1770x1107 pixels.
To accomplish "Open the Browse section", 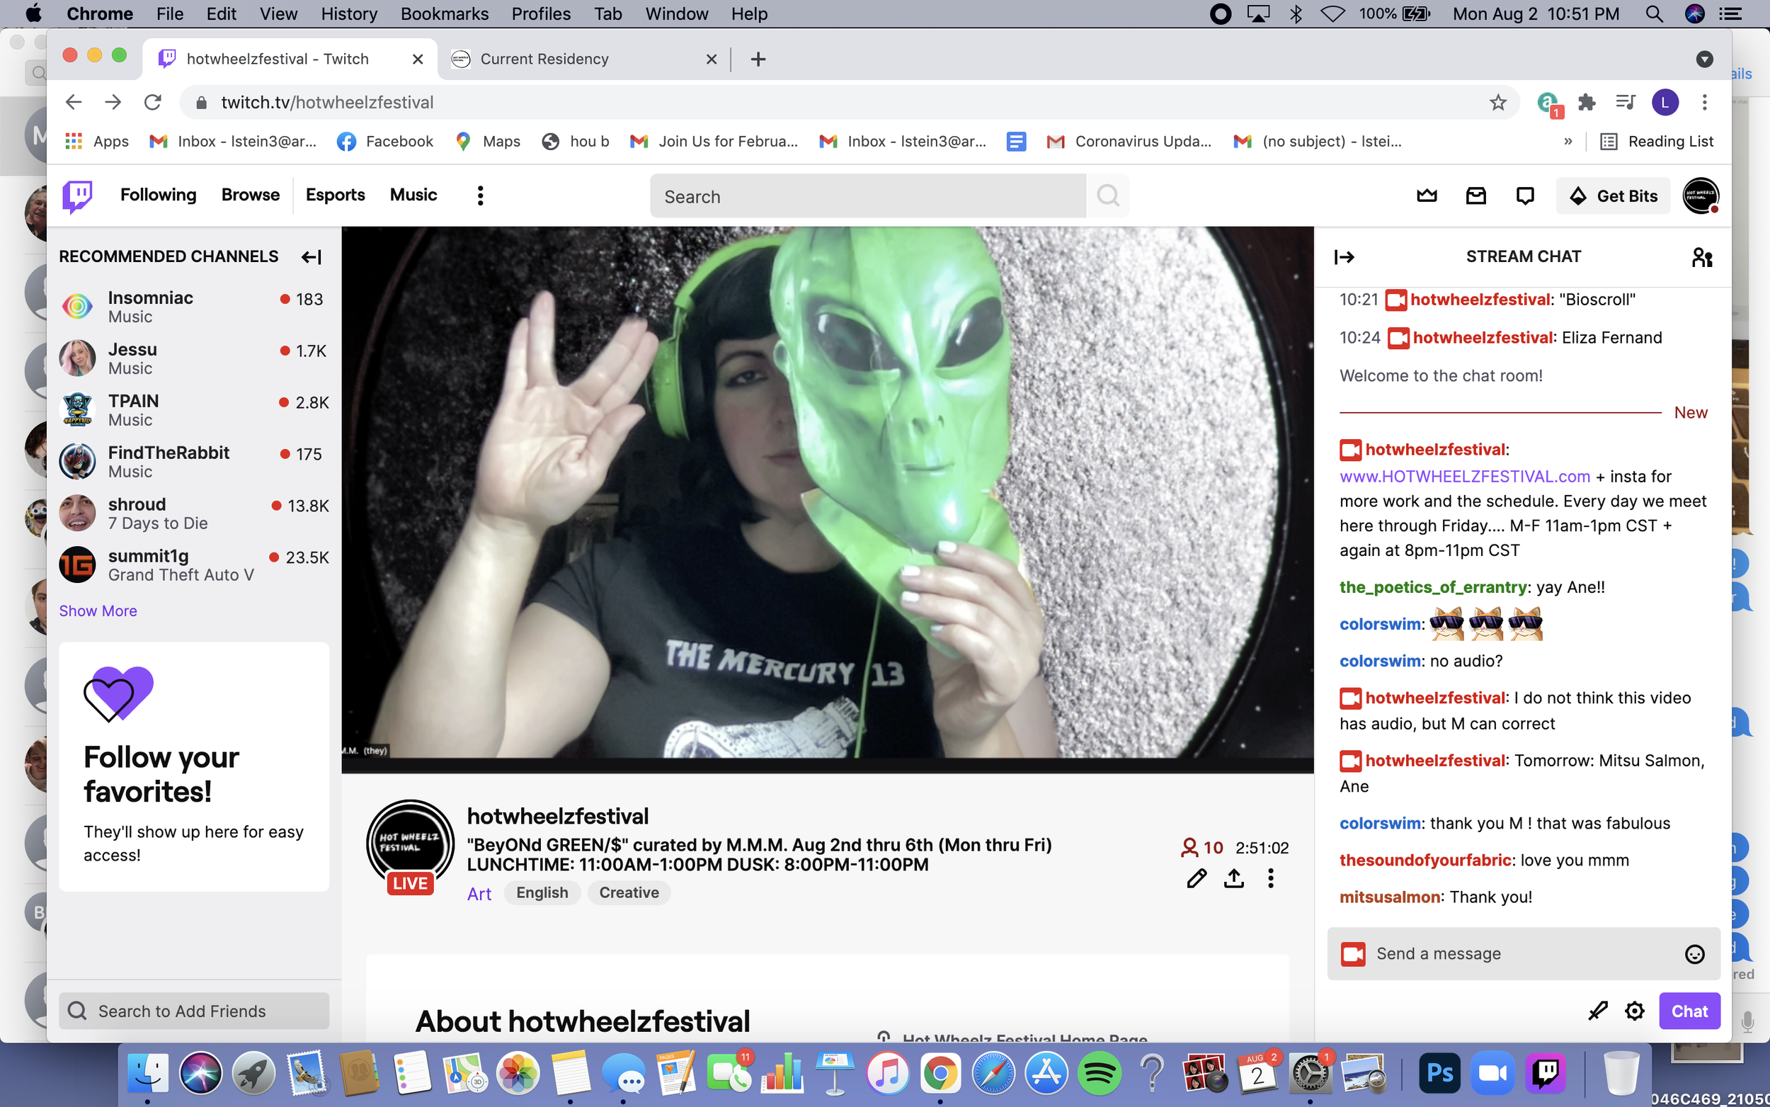I will [250, 195].
